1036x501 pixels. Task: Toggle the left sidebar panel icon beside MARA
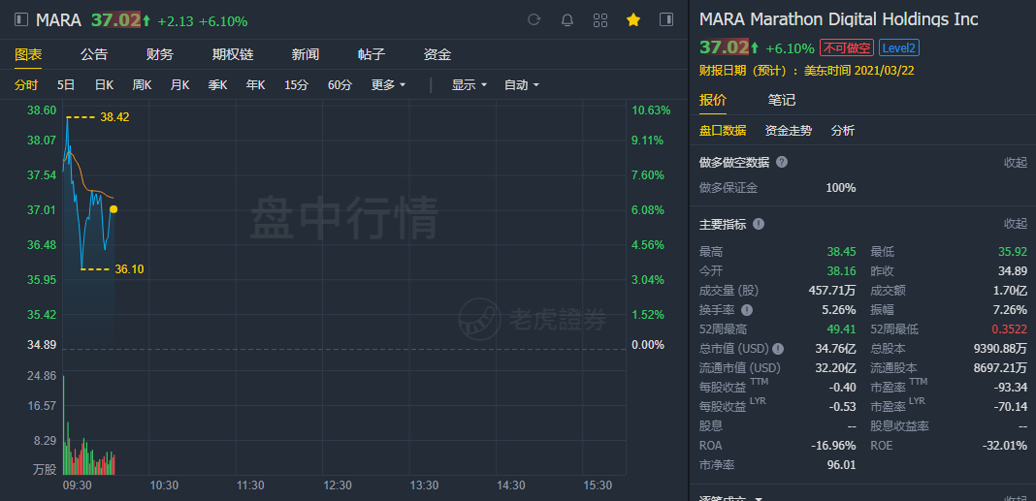(21, 20)
